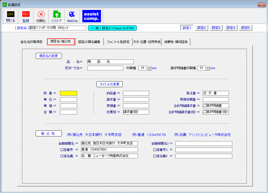The width and height of the screenshot is (268, 193).
Task: Click the 金融機関名2 input field
Action: pyautogui.click(x=204, y=144)
